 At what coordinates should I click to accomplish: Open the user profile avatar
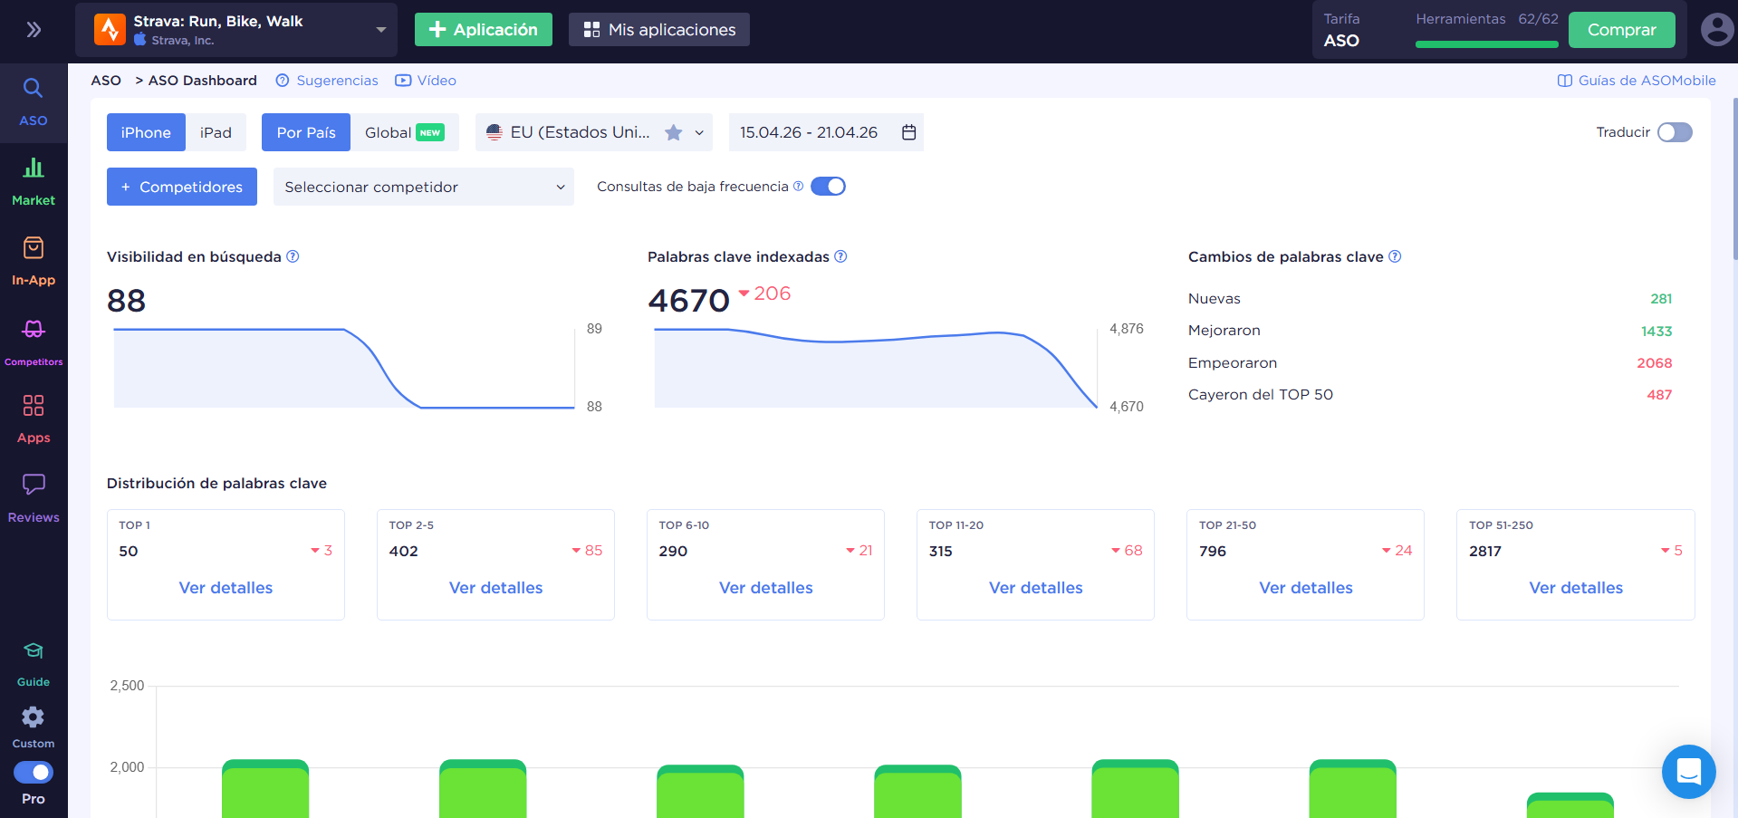(x=1716, y=30)
